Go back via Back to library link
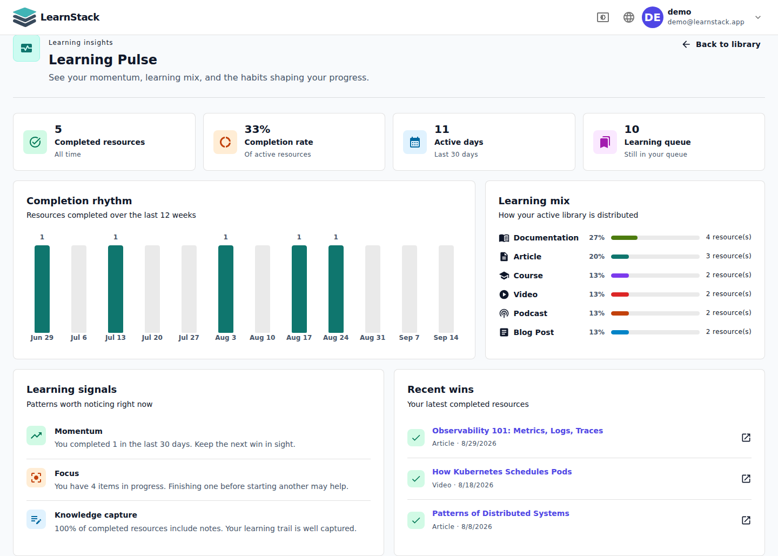Screen dimensions: 778x556 pyautogui.click(x=721, y=44)
